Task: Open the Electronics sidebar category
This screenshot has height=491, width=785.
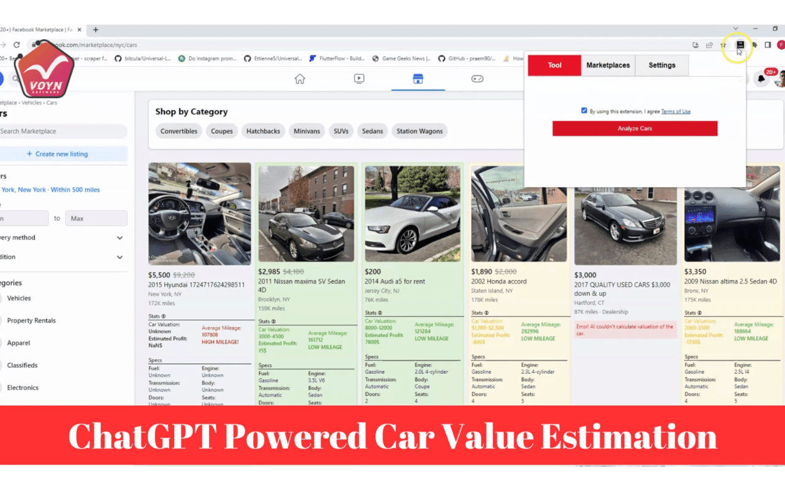Action: pyautogui.click(x=23, y=388)
